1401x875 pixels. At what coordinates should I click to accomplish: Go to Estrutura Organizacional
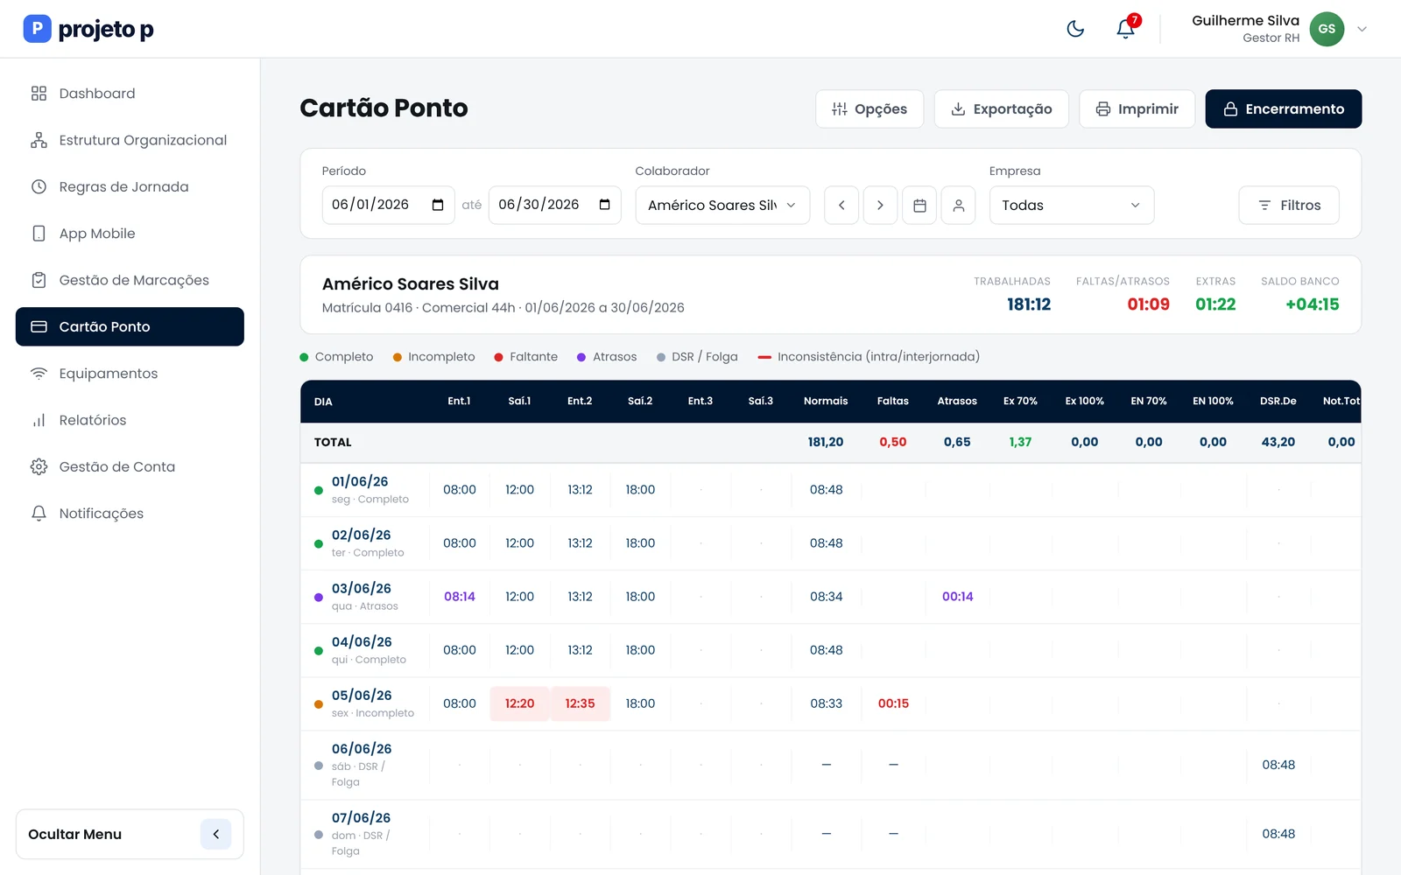click(x=130, y=140)
